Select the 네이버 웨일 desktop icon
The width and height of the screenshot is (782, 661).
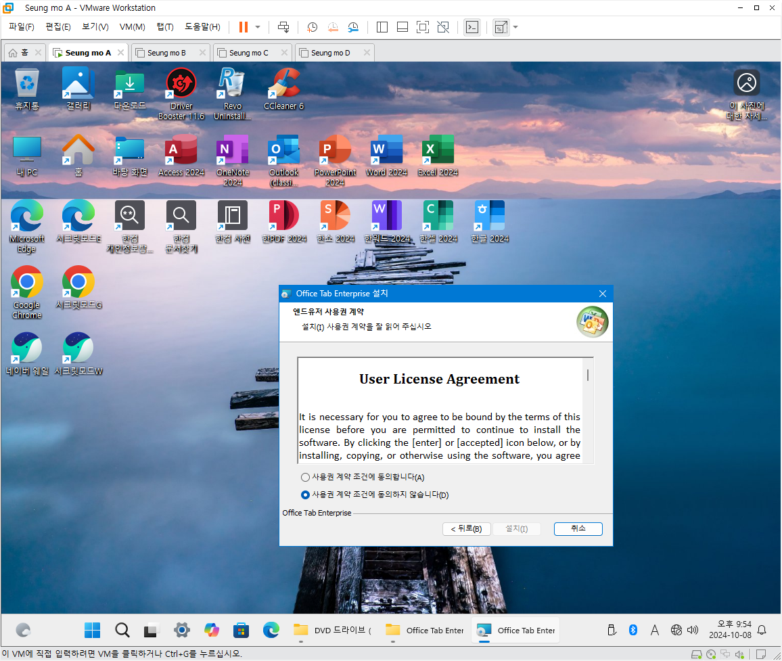click(x=27, y=355)
